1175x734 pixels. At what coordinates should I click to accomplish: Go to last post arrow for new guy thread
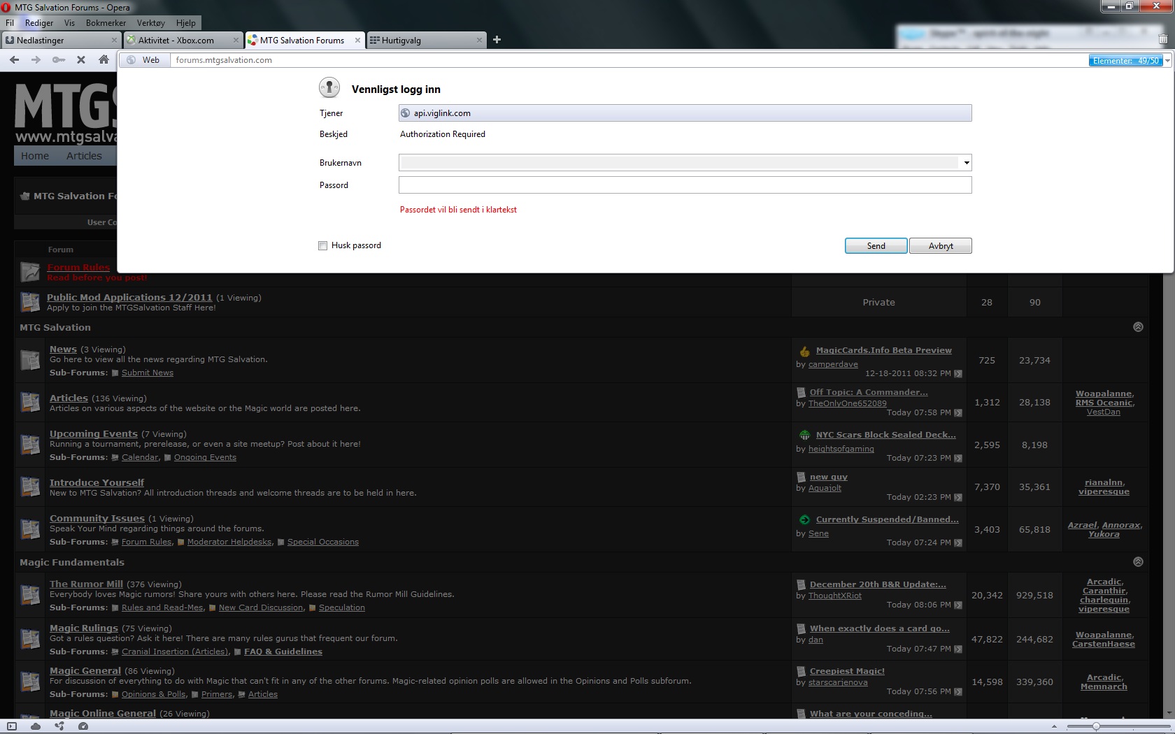[x=958, y=498]
